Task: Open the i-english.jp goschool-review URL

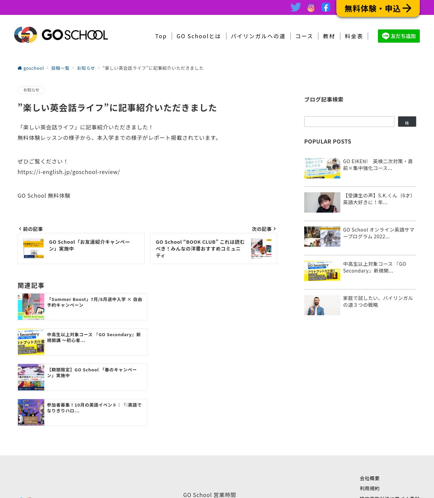Action: (x=69, y=172)
